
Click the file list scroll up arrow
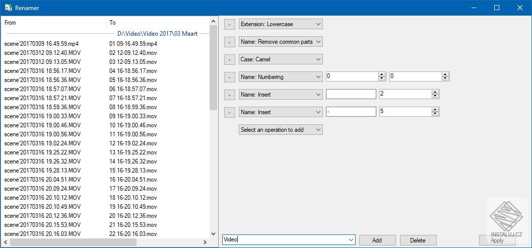tap(214, 21)
